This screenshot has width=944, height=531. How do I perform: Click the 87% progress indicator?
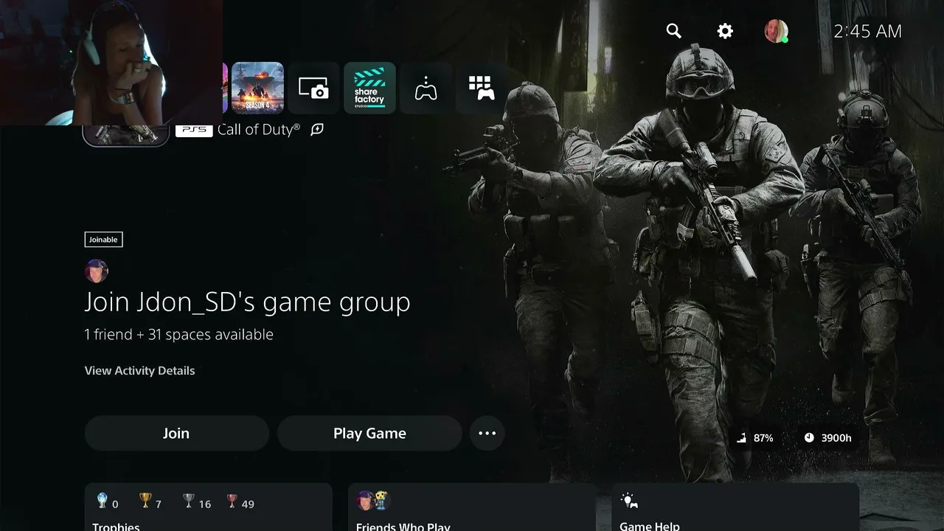tap(754, 438)
